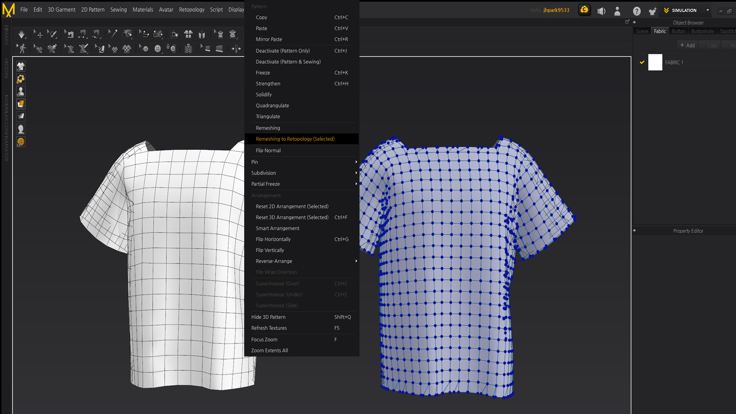The image size is (736, 414).
Task: Click the FABRIC 1 color swatch
Action: coord(655,62)
